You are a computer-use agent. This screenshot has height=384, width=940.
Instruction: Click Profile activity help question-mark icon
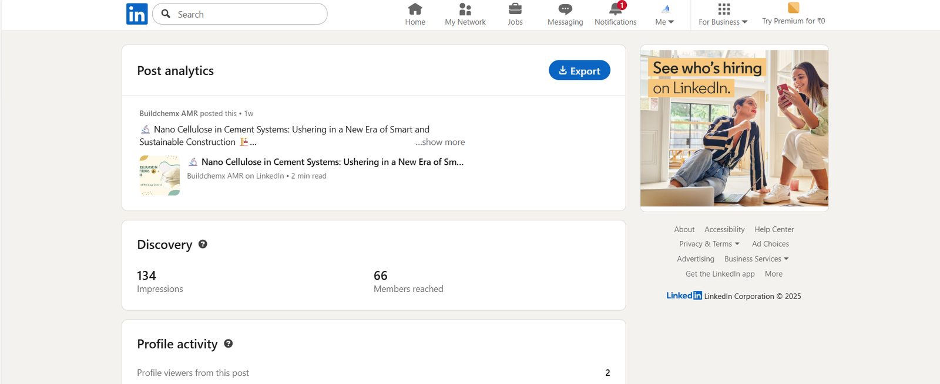229,344
